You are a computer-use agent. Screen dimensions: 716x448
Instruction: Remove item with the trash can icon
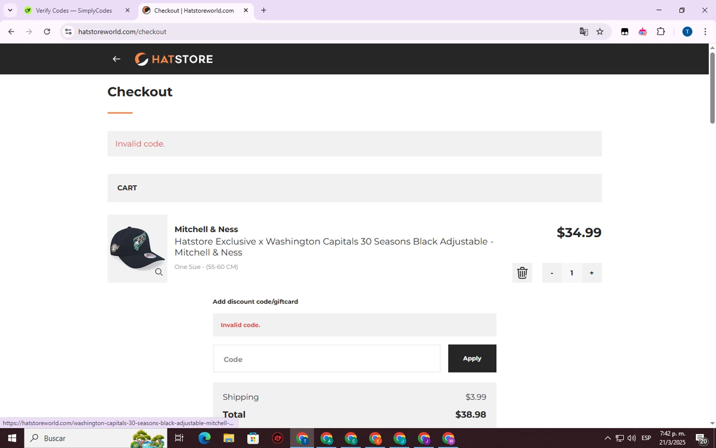click(x=522, y=273)
